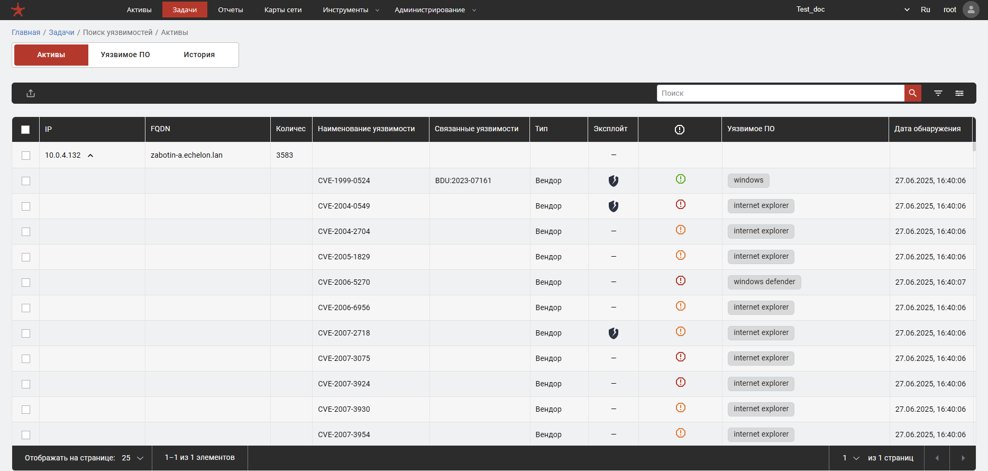The image size is (988, 471).
Task: Open the История tab
Action: pos(199,55)
